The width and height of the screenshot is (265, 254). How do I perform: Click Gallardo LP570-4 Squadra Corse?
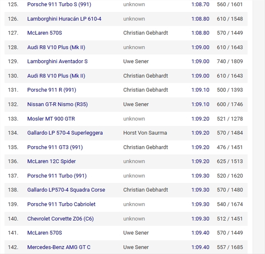(x=66, y=190)
